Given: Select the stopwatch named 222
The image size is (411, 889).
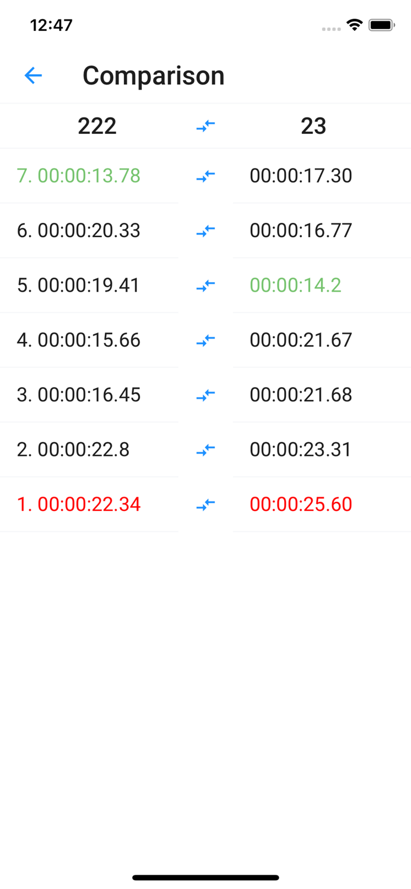Looking at the screenshot, I should click(97, 126).
